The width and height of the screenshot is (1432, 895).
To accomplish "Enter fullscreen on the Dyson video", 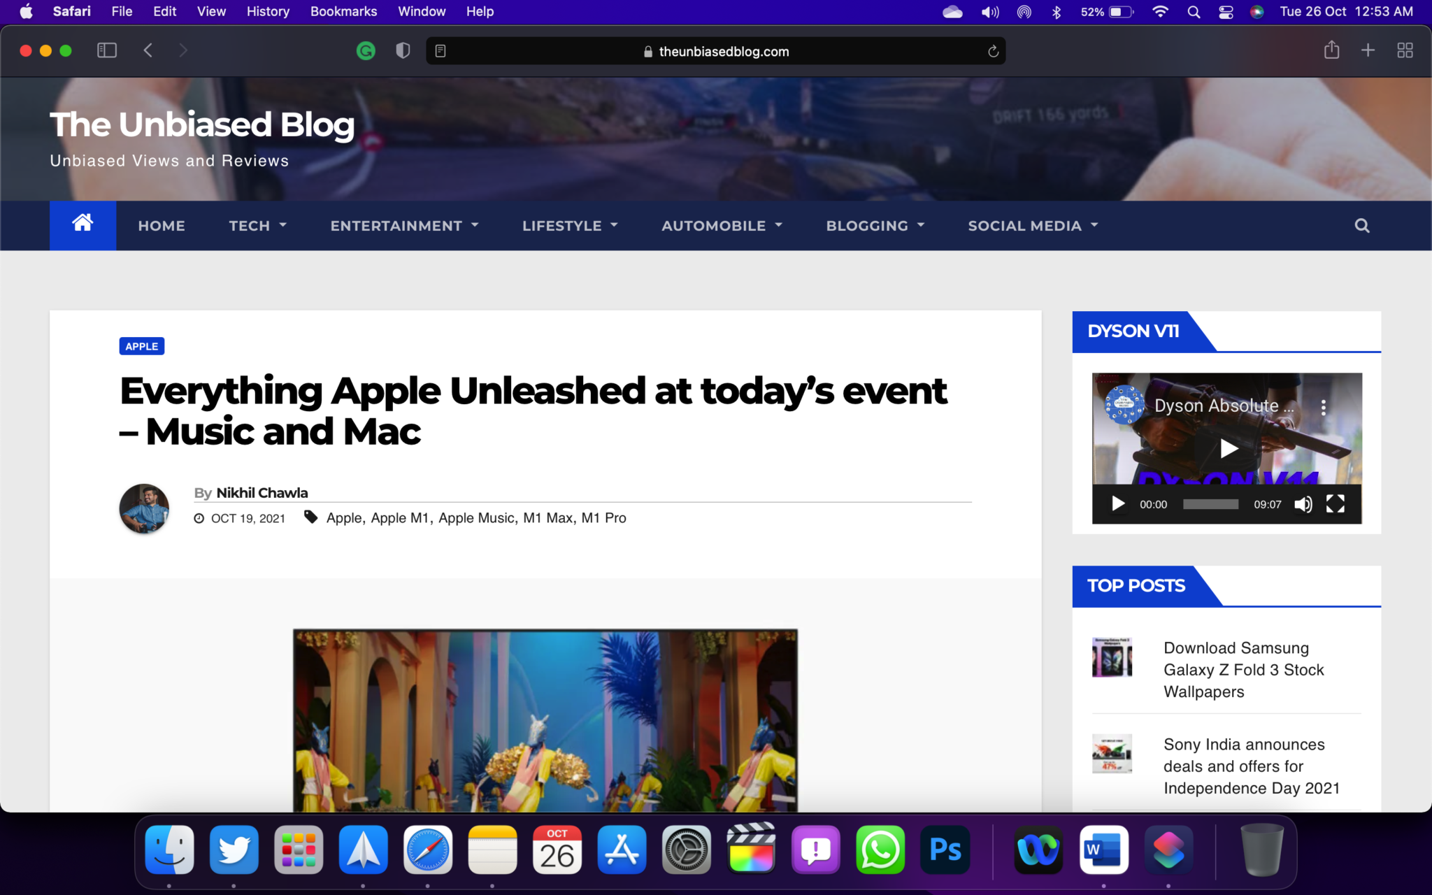I will coord(1335,504).
